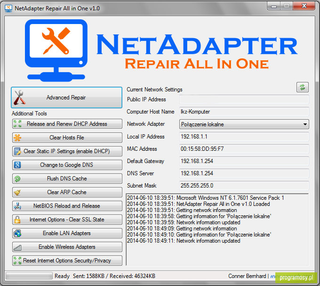Click Internet Options - Clear SSL State
The width and height of the screenshot is (320, 286).
(67, 220)
